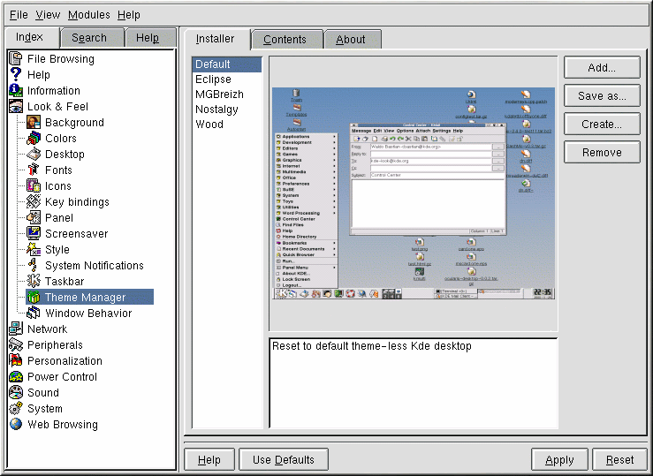
Task: Click the Screensaver module icon
Action: tap(33, 234)
